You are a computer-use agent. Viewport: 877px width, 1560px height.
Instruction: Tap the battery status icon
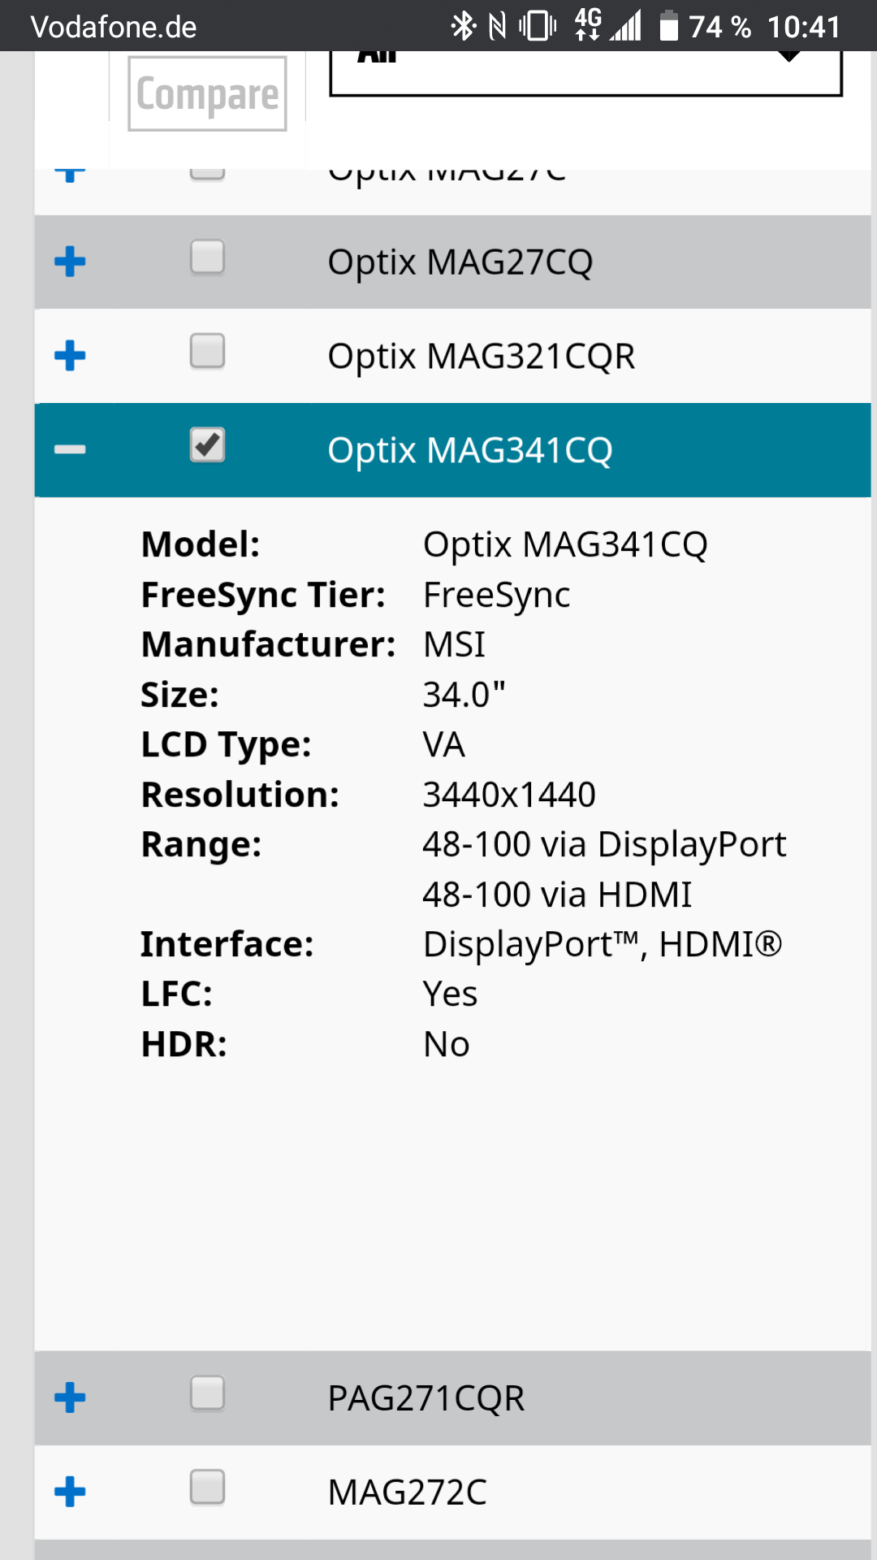pos(668,26)
